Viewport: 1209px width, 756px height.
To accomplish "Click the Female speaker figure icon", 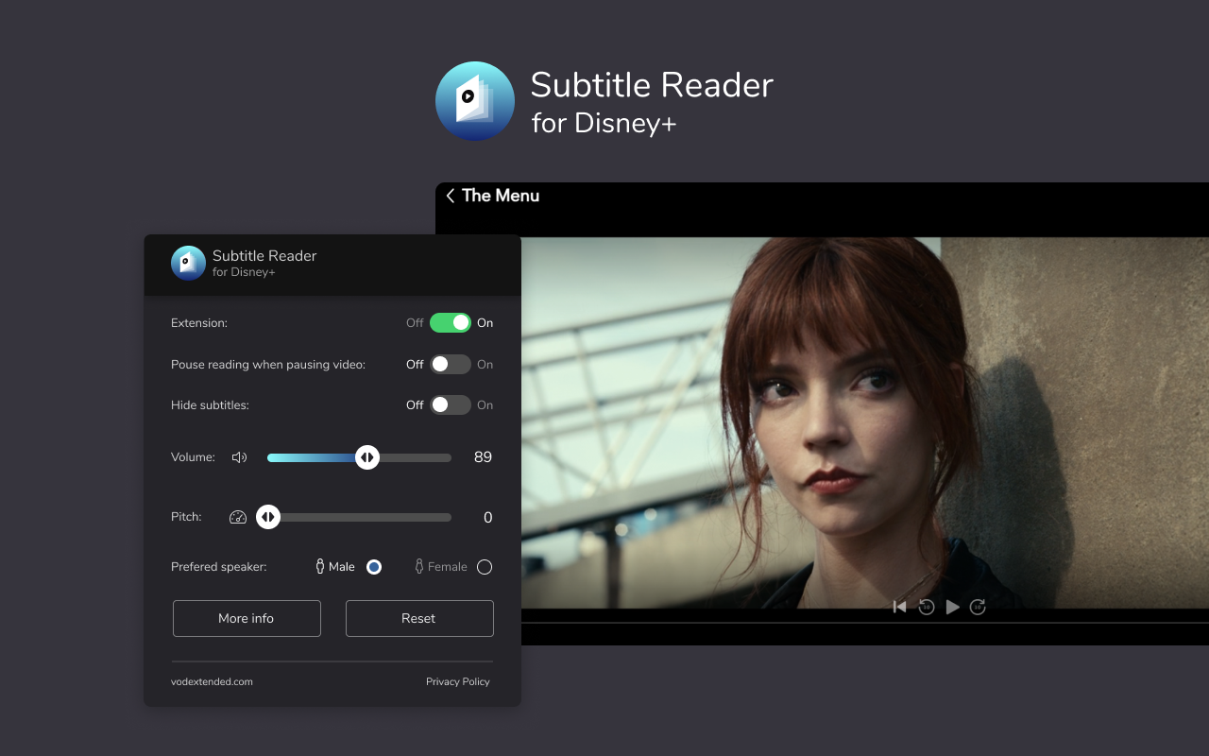I will (419, 567).
